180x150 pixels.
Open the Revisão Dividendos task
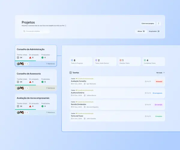pos(117,105)
